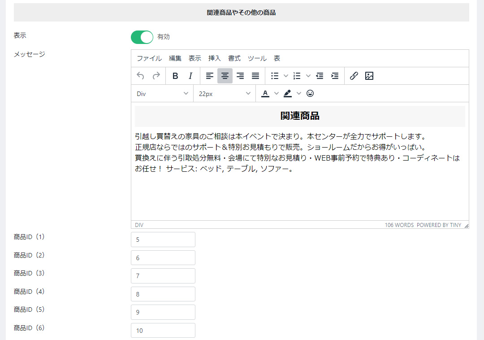Open the 表示 editor menu
This screenshot has height=340, width=484.
[195, 58]
